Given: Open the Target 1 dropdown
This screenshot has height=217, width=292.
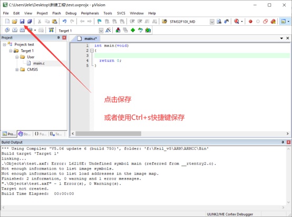Looking at the screenshot, I should tap(101, 31).
